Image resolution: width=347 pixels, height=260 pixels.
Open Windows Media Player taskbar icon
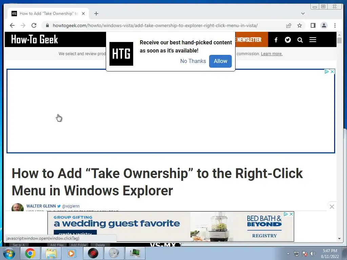(x=71, y=253)
